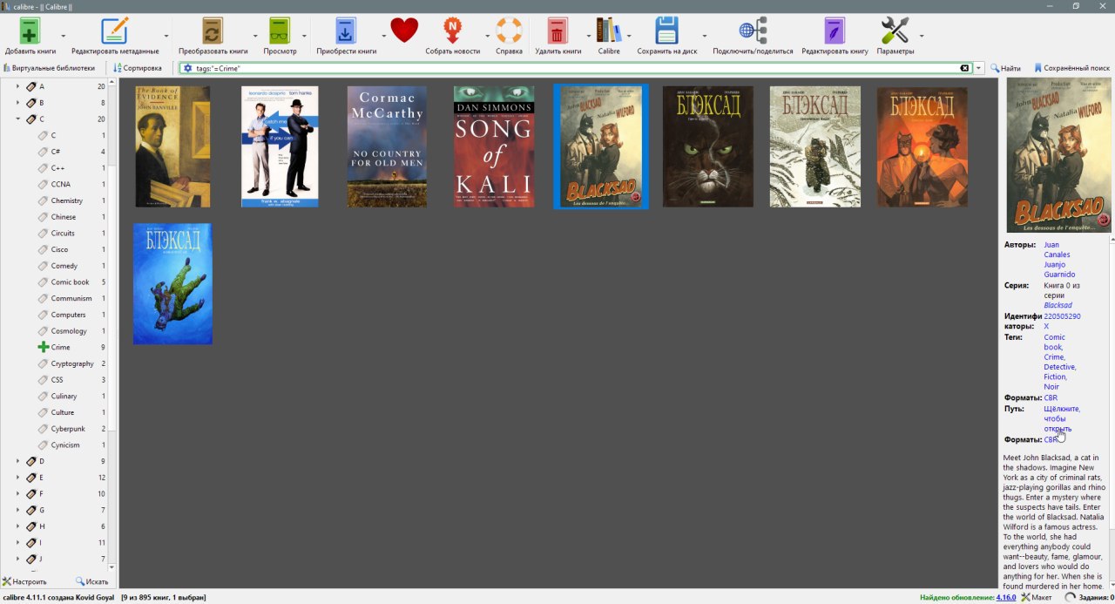Open Параметры tools icon
1115x604 pixels.
pos(895,31)
